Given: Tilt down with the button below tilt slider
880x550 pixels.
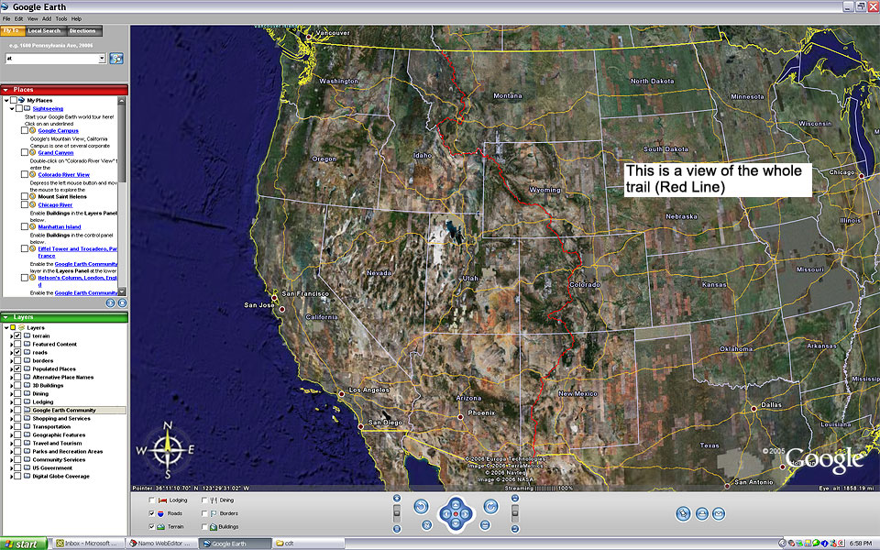Looking at the screenshot, I should click(514, 529).
